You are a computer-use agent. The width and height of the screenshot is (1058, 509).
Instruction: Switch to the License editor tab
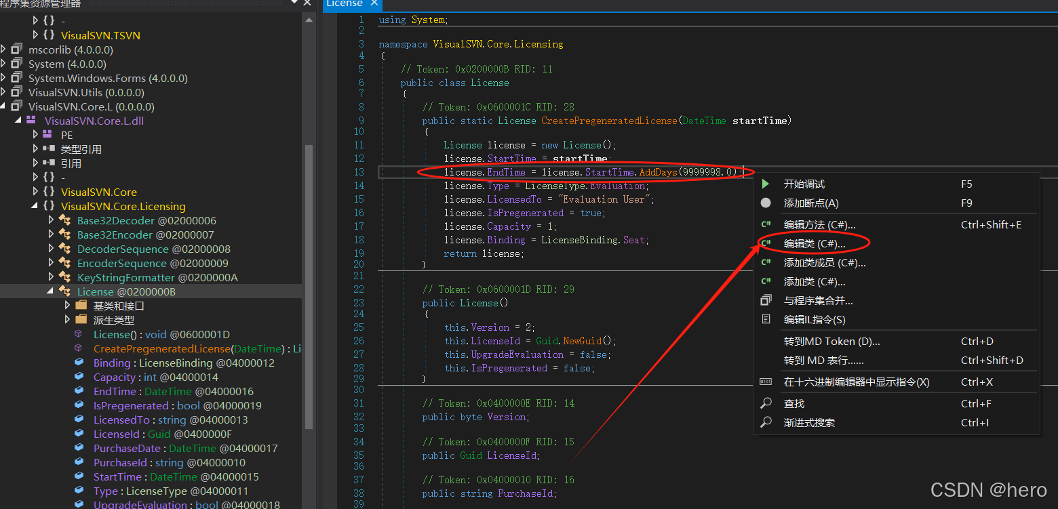click(351, 4)
